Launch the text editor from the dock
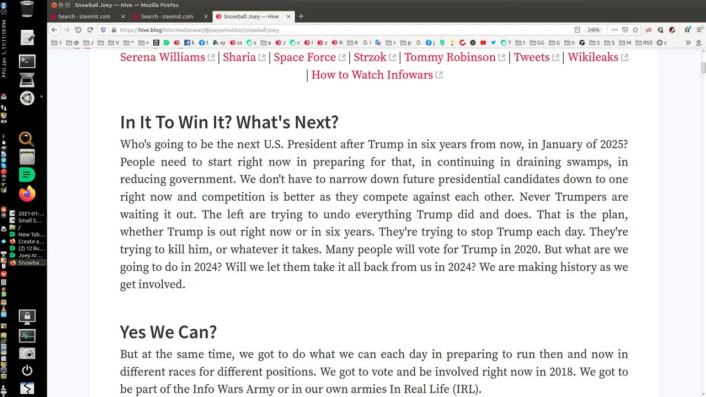Screen dimensions: 706x397 [x=27, y=38]
